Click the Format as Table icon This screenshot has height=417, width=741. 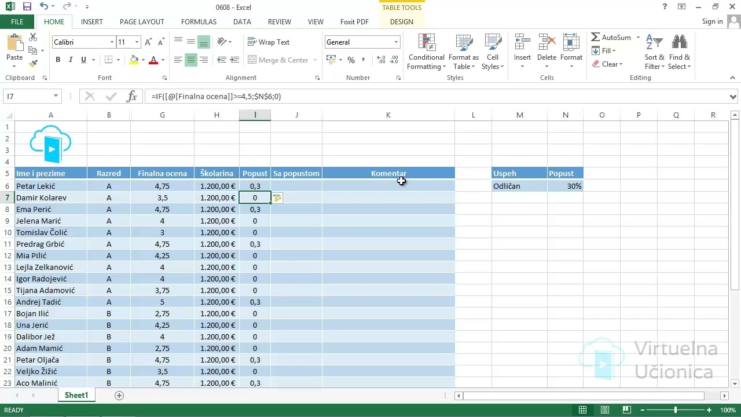464,43
